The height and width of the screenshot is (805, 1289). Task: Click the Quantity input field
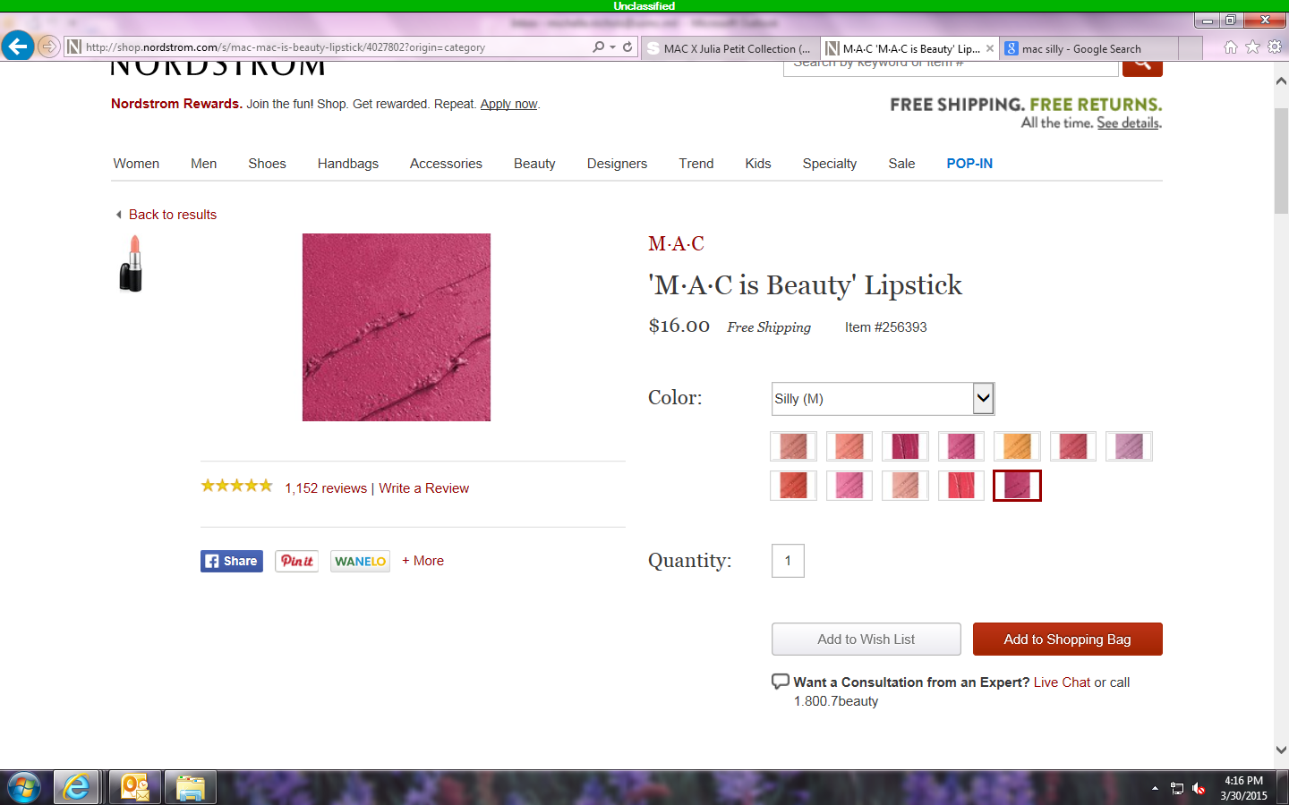coord(788,561)
